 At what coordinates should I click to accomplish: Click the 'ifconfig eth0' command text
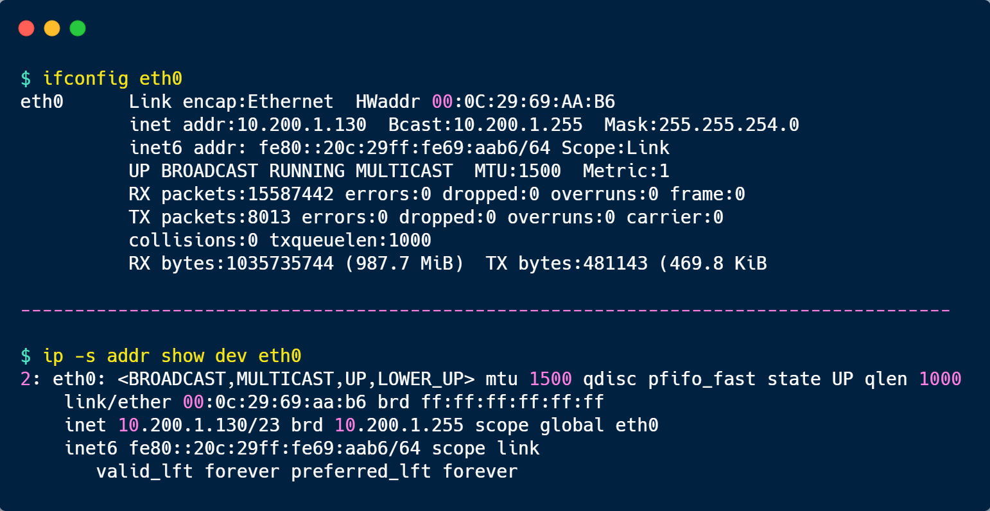(x=112, y=78)
